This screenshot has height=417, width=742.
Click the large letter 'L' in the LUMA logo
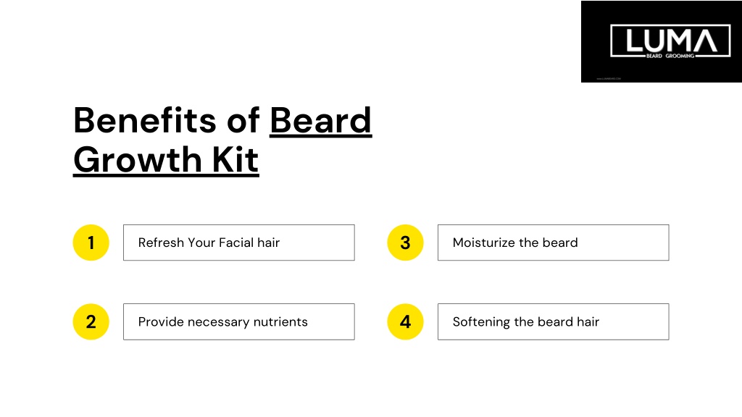pos(635,41)
